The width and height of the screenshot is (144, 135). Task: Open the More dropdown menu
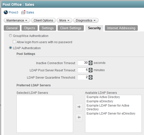(x=64, y=20)
